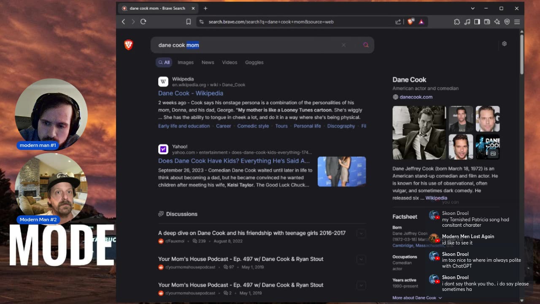The width and height of the screenshot is (540, 304).
Task: Click the share page icon in address bar
Action: click(x=398, y=22)
